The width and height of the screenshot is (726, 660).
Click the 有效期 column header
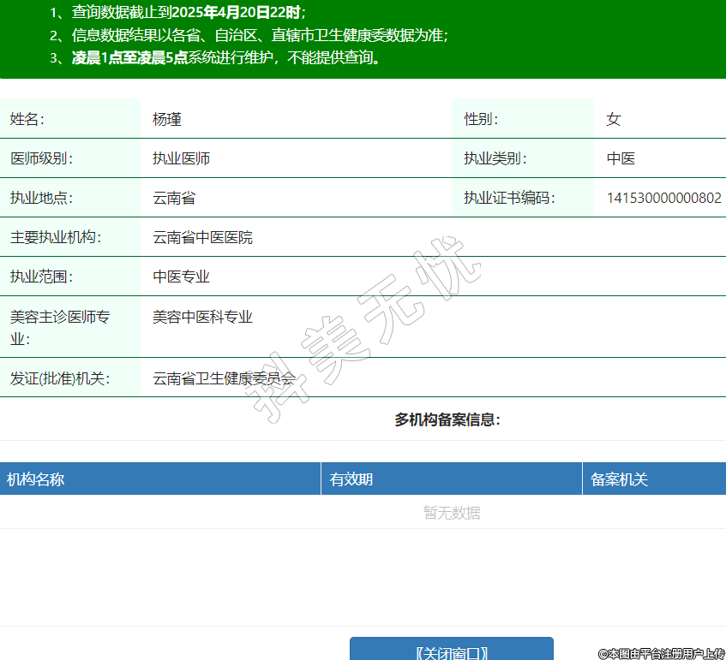(x=351, y=479)
